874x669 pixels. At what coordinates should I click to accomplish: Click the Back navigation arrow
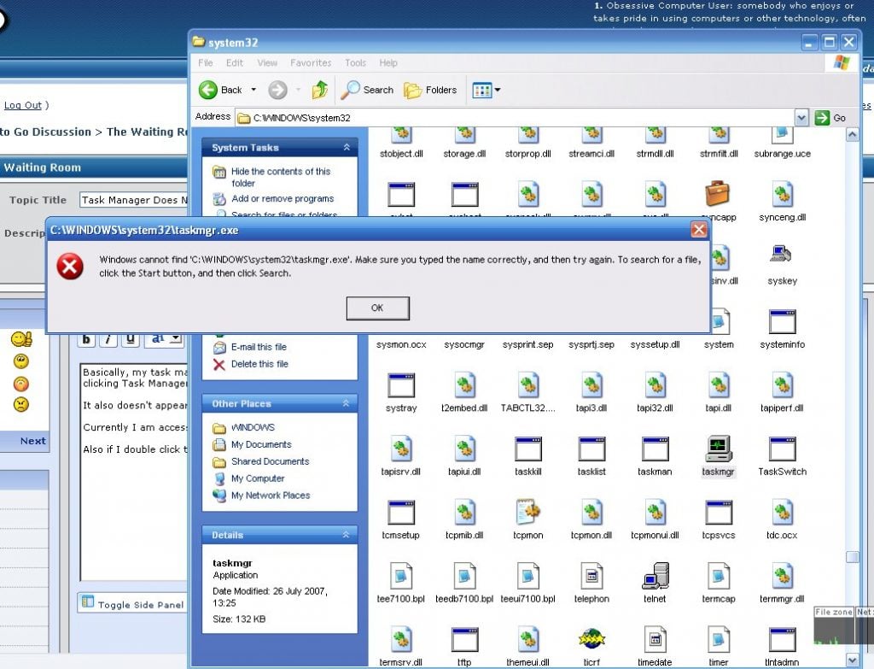(x=210, y=90)
